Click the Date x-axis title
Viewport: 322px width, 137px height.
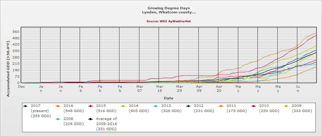(x=168, y=98)
